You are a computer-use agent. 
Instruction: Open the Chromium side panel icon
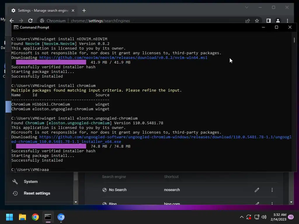(x=269, y=21)
